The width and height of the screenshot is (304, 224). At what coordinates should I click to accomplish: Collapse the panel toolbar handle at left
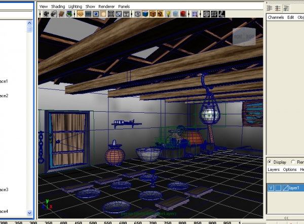40,14
